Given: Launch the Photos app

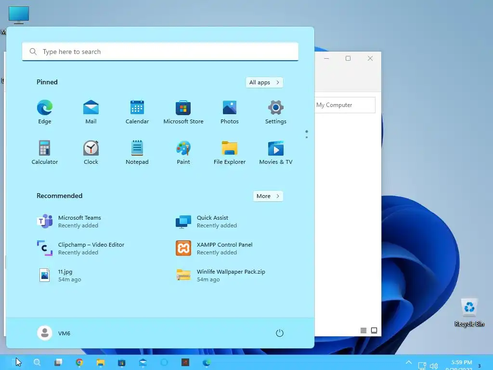Looking at the screenshot, I should (230, 112).
